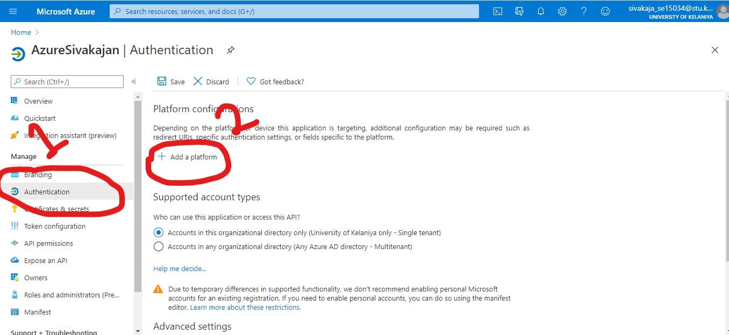This screenshot has width=729, height=335.
Task: Open the portal hamburger menu
Action: [x=13, y=11]
